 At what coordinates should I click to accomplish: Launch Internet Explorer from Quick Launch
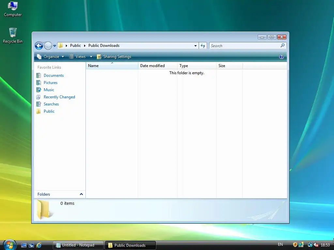39,245
